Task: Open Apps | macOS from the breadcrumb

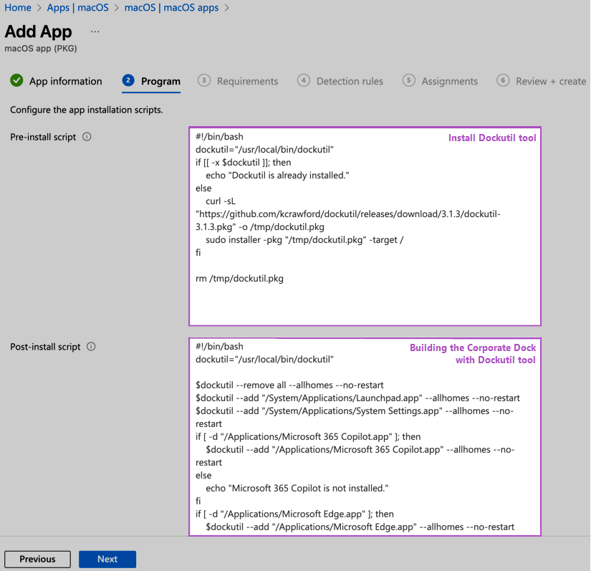Action: [x=79, y=7]
